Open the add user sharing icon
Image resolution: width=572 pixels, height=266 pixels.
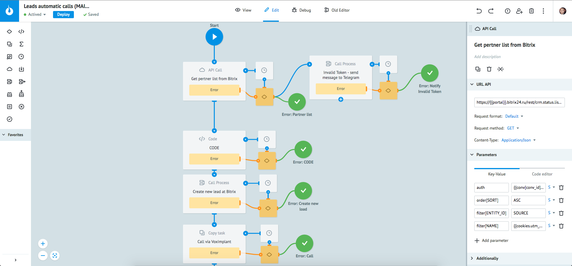pyautogui.click(x=519, y=11)
